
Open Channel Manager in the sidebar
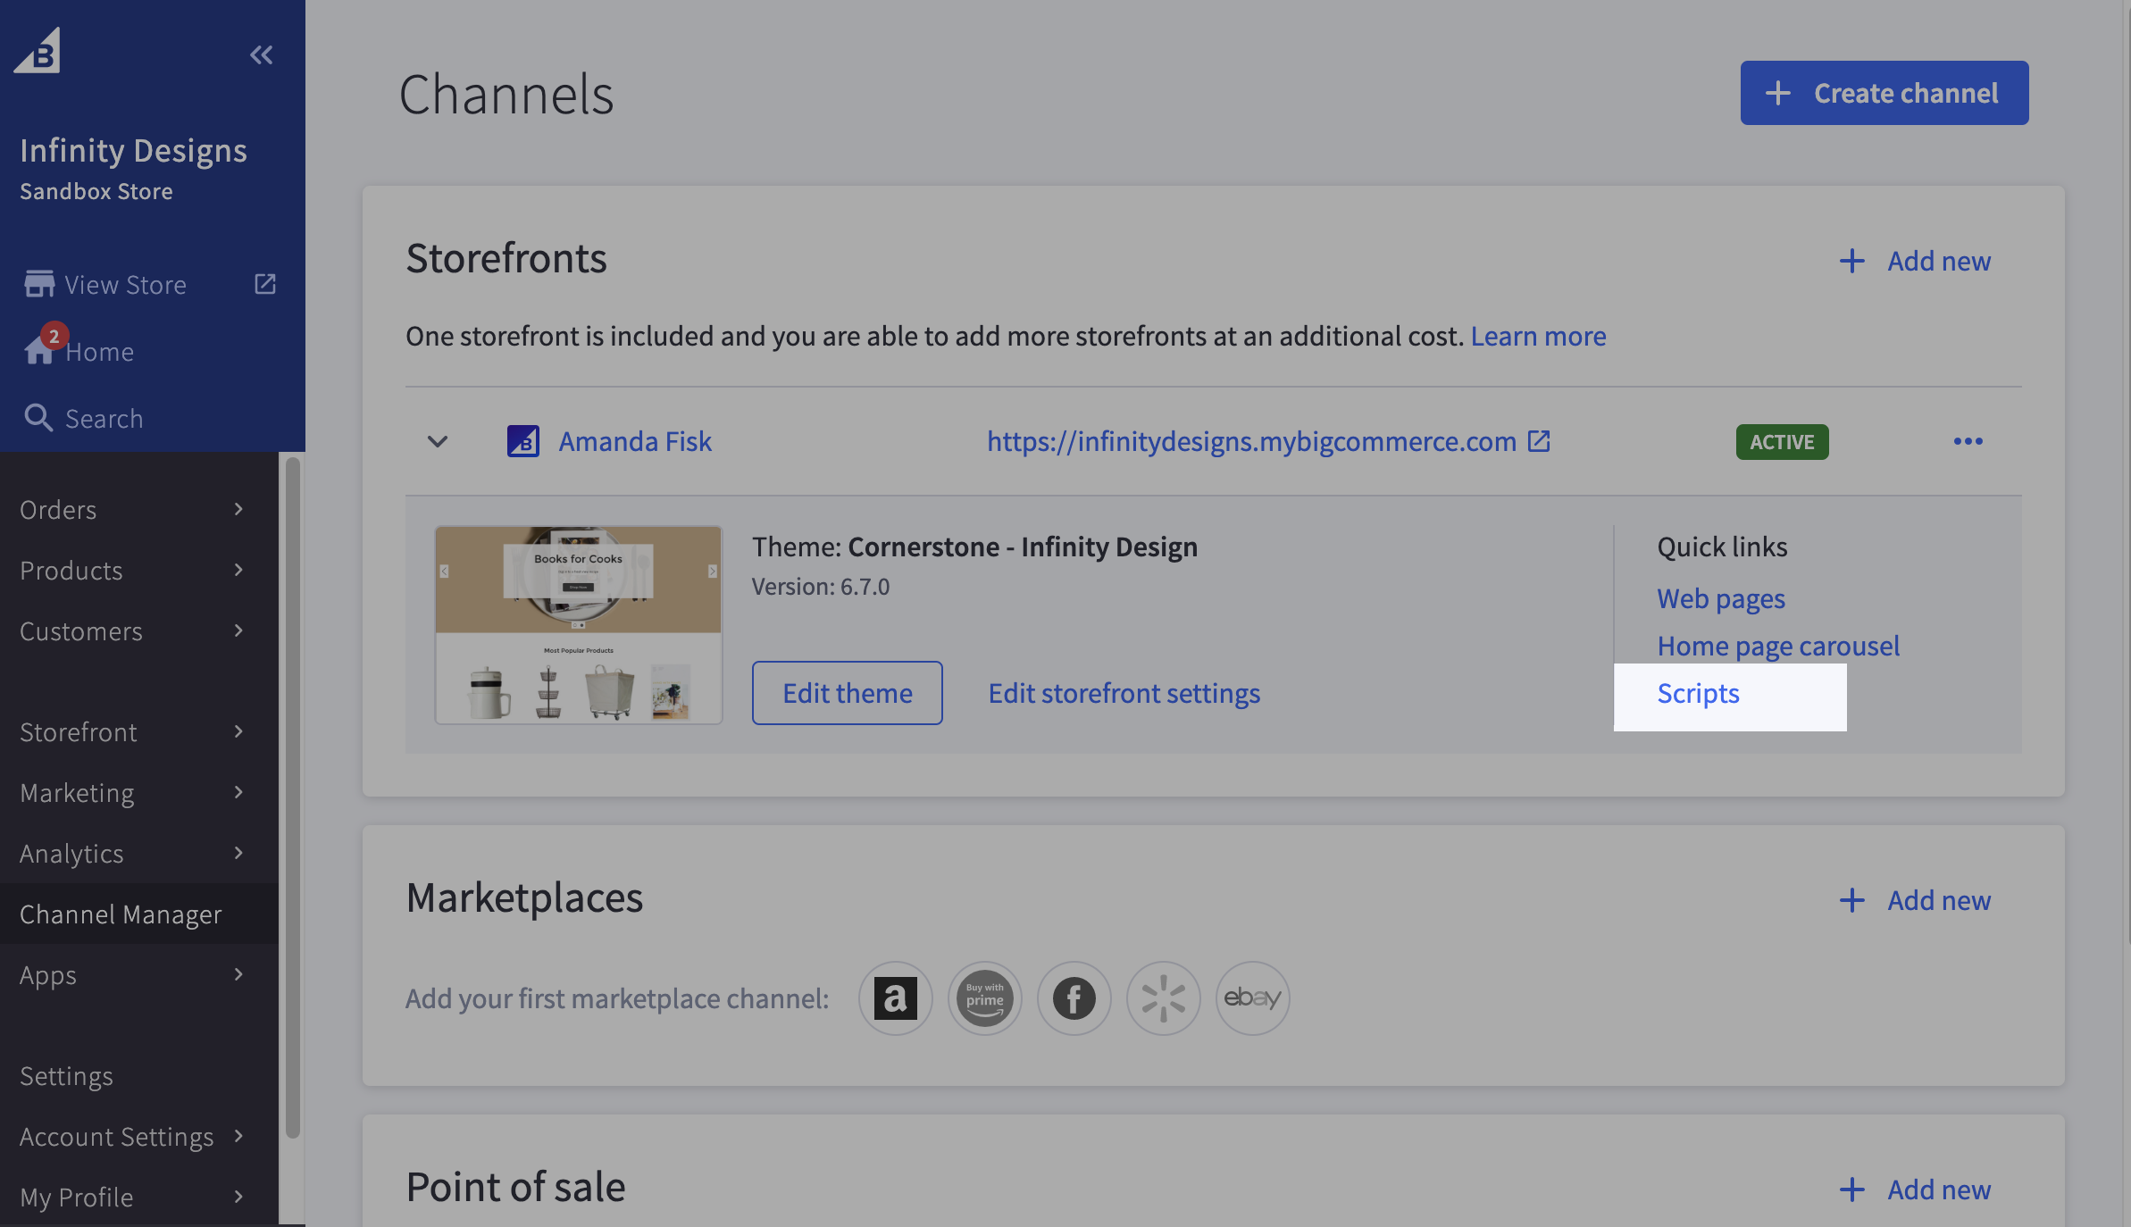tap(120, 914)
